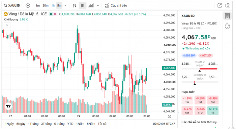The width and height of the screenshot is (236, 129).
Task: Open the hotlists flame icon
Action: click(x=227, y=26)
